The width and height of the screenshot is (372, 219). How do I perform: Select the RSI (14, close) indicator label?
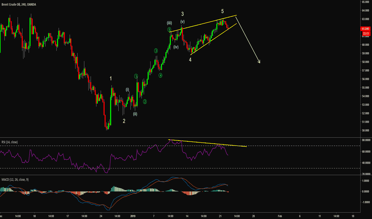pos(10,142)
